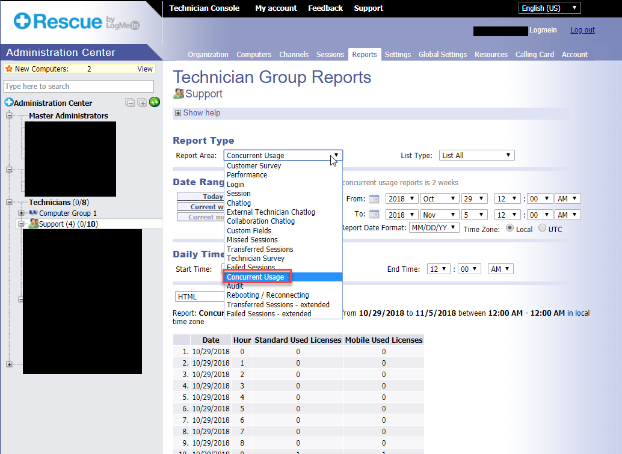Open the Report Date Format dropdown

(x=434, y=227)
